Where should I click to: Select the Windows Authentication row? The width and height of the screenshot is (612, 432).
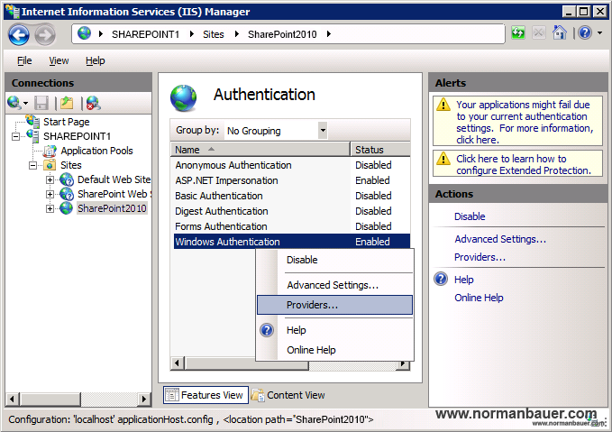(290, 242)
